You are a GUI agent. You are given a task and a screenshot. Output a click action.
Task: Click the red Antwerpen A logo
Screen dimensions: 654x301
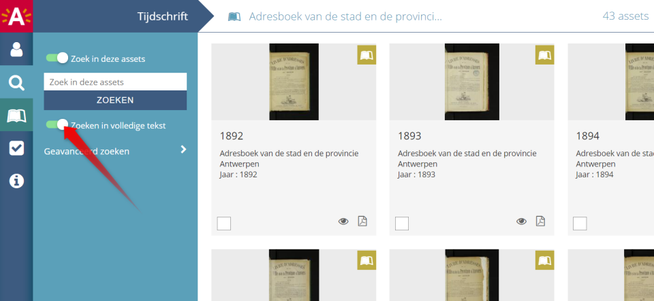pos(16,16)
